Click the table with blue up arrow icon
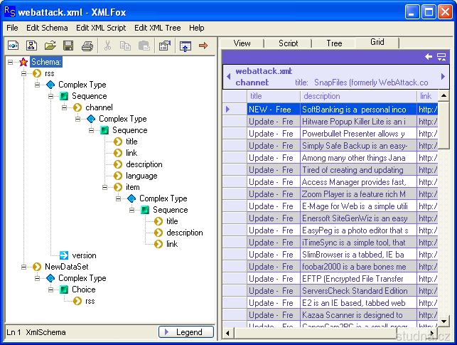457x345 pixels. [185, 46]
